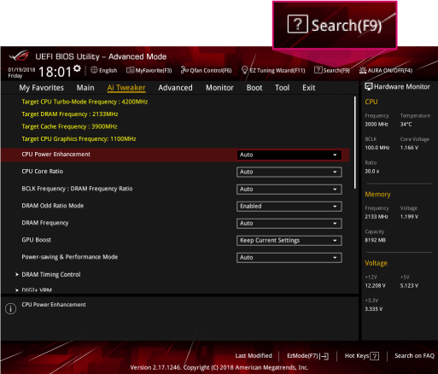Image resolution: width=438 pixels, height=374 pixels.
Task: Click +5V reading 5.123 V
Action: click(x=409, y=285)
